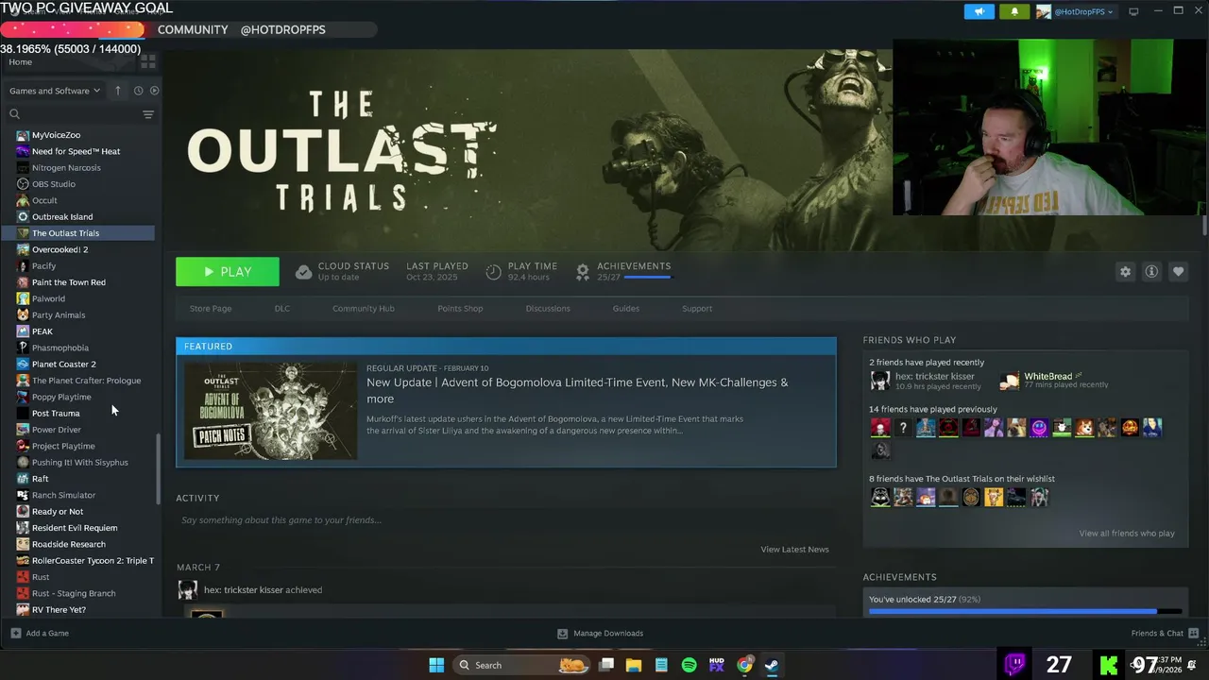
Task: Click View Latest News link
Action: (794, 550)
